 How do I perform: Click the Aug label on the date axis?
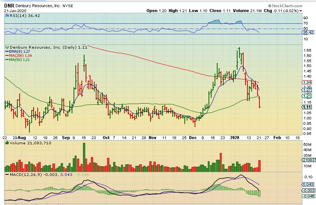[21, 138]
